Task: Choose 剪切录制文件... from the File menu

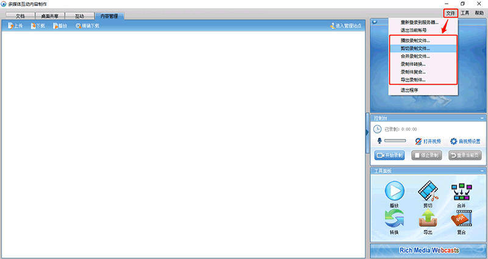Action: (415, 48)
